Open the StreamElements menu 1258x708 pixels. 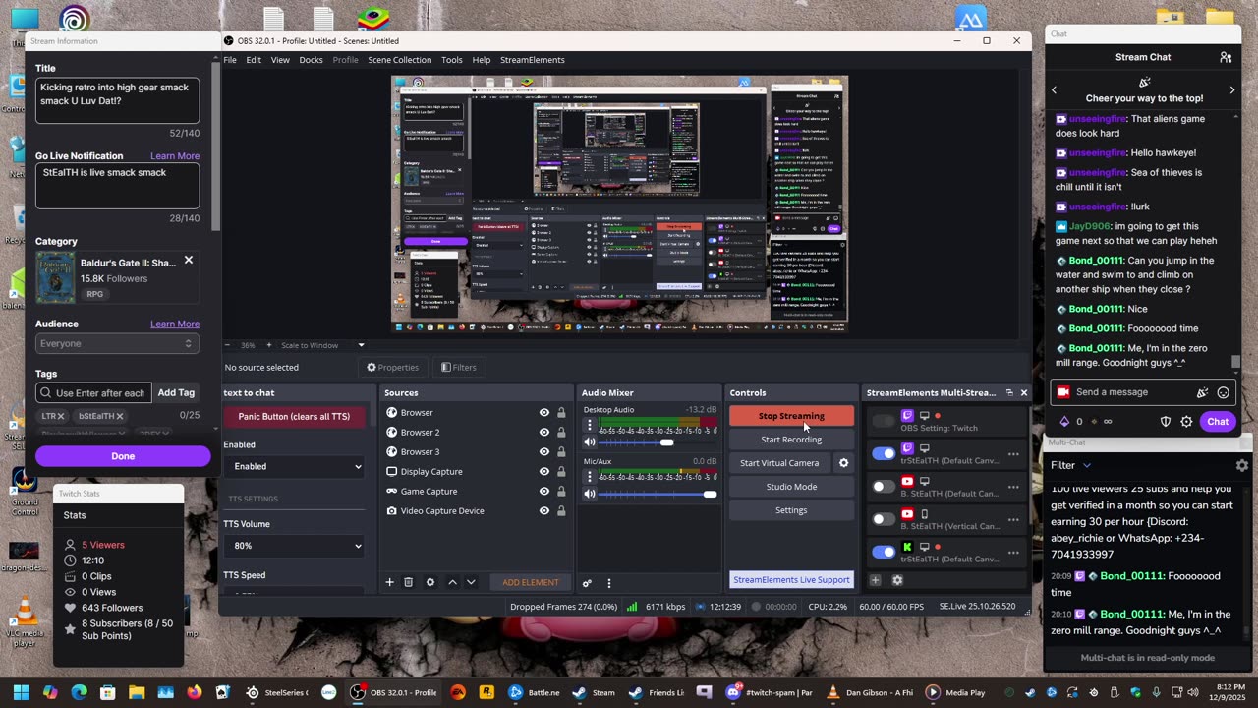(x=532, y=60)
